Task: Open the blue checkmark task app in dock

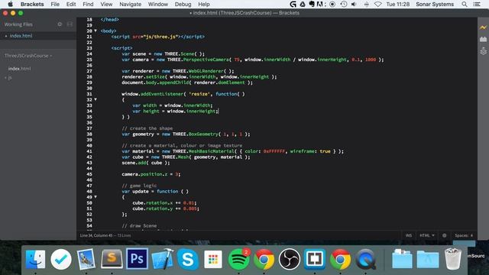Action: click(x=61, y=259)
